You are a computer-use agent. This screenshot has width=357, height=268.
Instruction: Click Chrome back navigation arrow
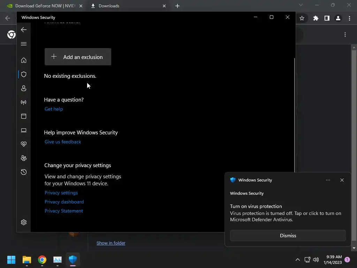[x=8, y=18]
